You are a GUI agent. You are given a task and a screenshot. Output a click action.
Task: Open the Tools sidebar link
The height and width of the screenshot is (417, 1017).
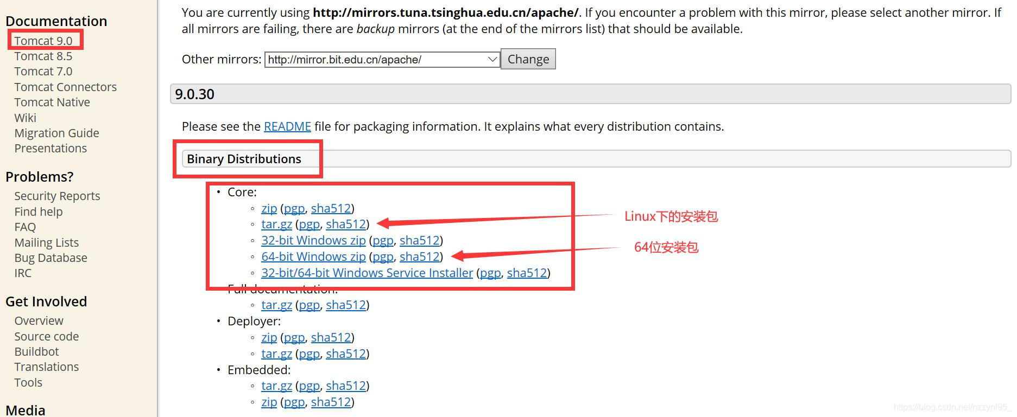[28, 382]
